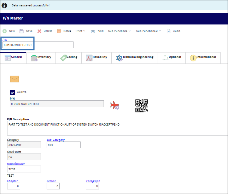Click the grey P/N field under ACTIVE
The width and height of the screenshot is (228, 194).
point(57,104)
